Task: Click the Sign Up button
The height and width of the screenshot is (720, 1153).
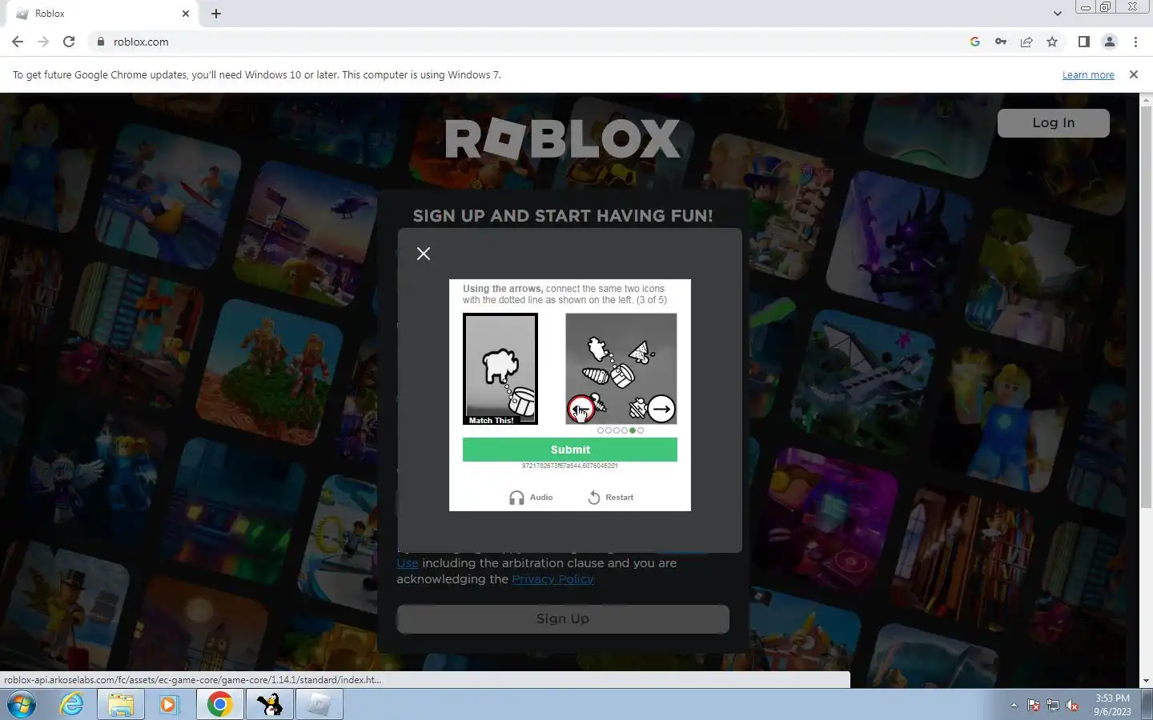Action: point(563,618)
